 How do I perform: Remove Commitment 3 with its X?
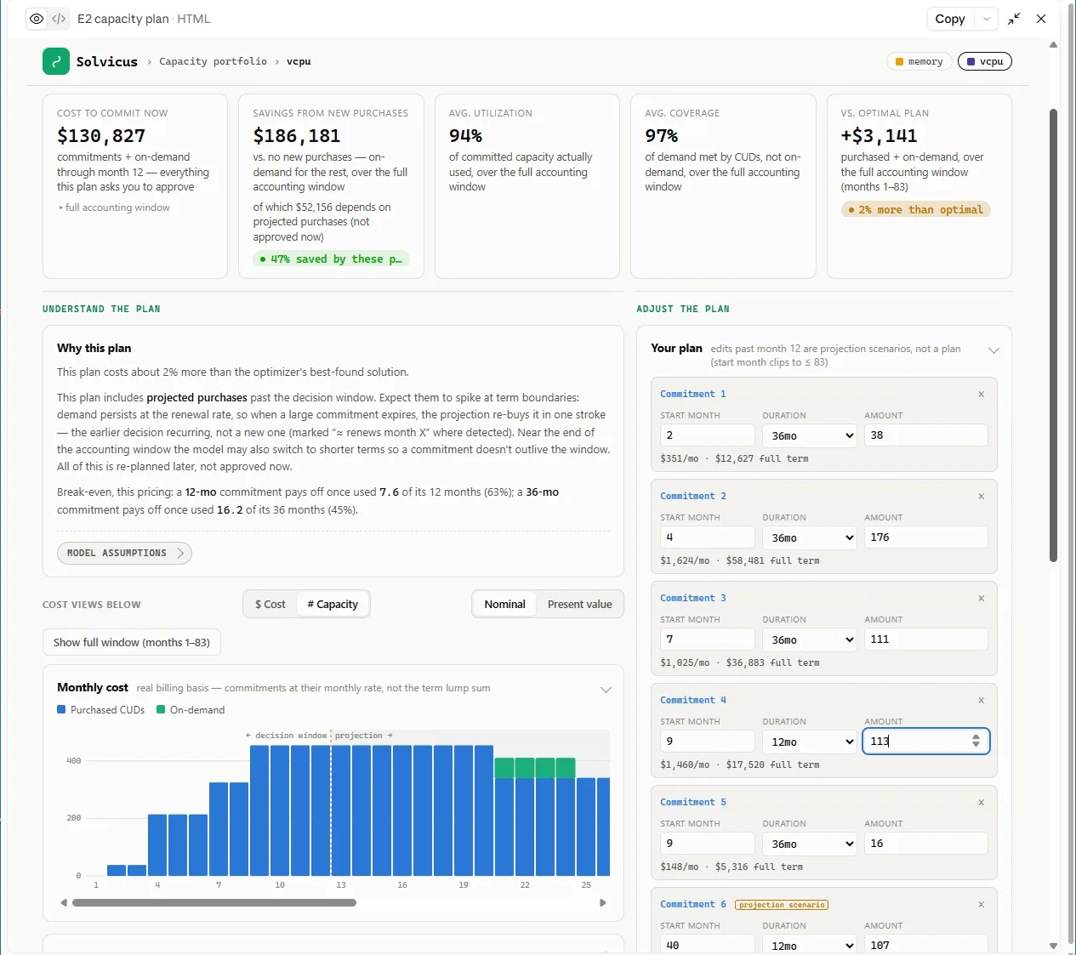(982, 598)
